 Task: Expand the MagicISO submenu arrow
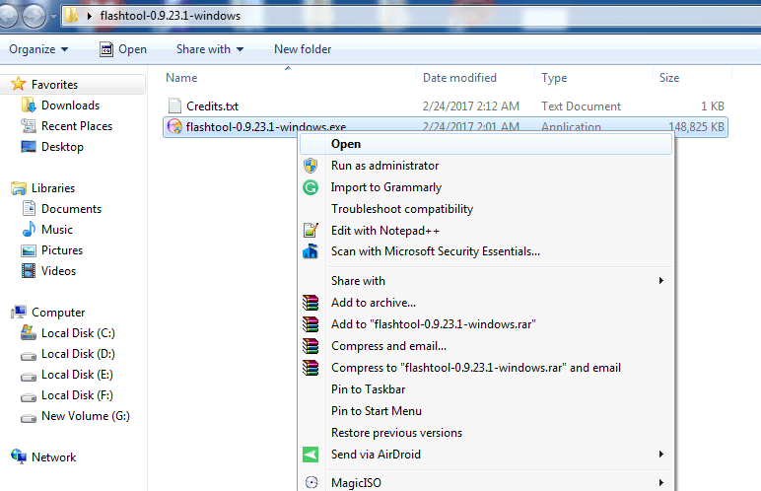[661, 482]
